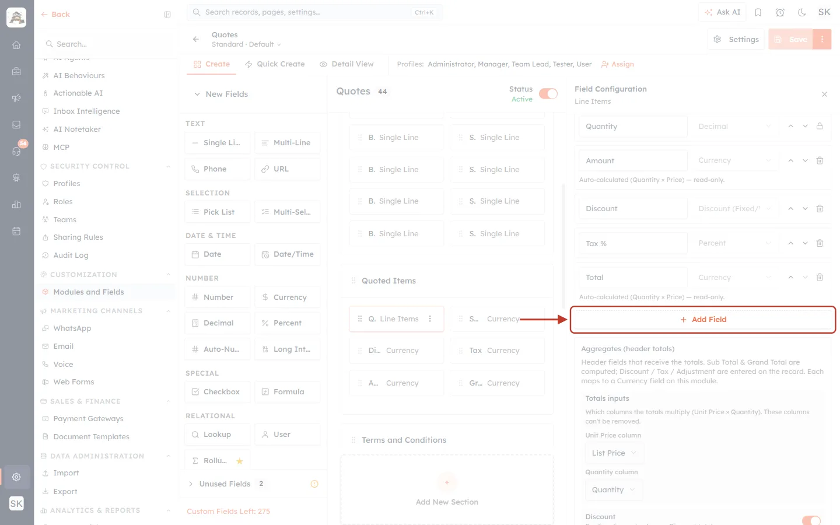The height and width of the screenshot is (525, 840).
Task: Open the megaphone campaigns icon in left rail
Action: click(16, 98)
